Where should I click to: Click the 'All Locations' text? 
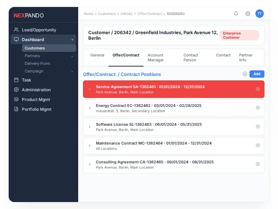(106, 149)
